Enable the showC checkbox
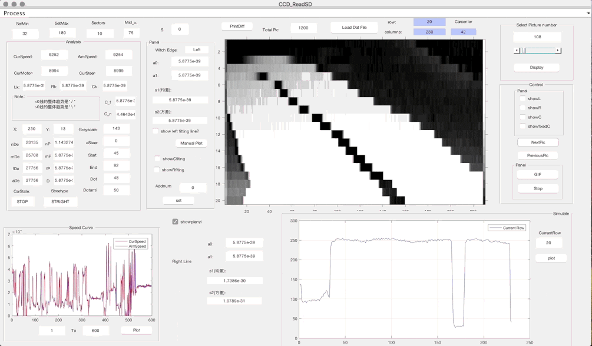The width and height of the screenshot is (592, 346). click(522, 117)
